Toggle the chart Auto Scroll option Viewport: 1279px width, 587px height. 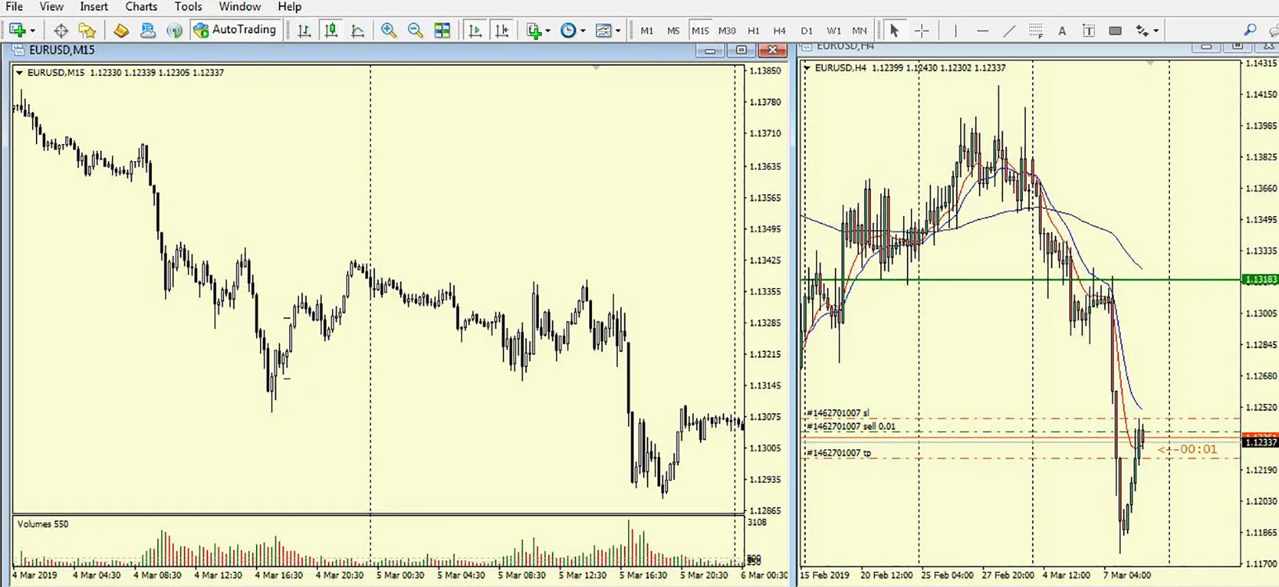[475, 31]
